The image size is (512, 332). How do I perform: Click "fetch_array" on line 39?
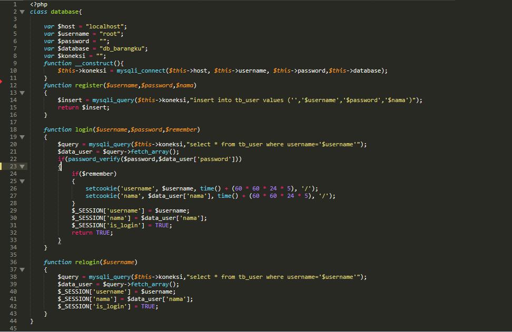pyautogui.click(x=150, y=285)
